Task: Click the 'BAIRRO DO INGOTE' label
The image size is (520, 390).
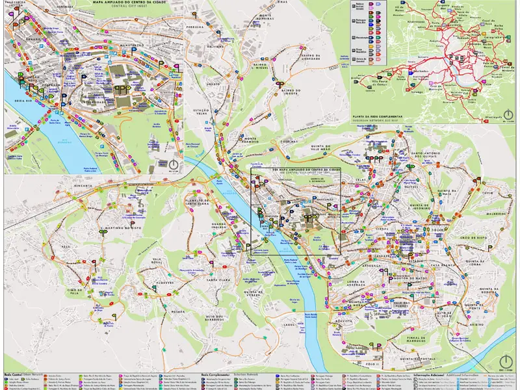Action: pos(291,92)
